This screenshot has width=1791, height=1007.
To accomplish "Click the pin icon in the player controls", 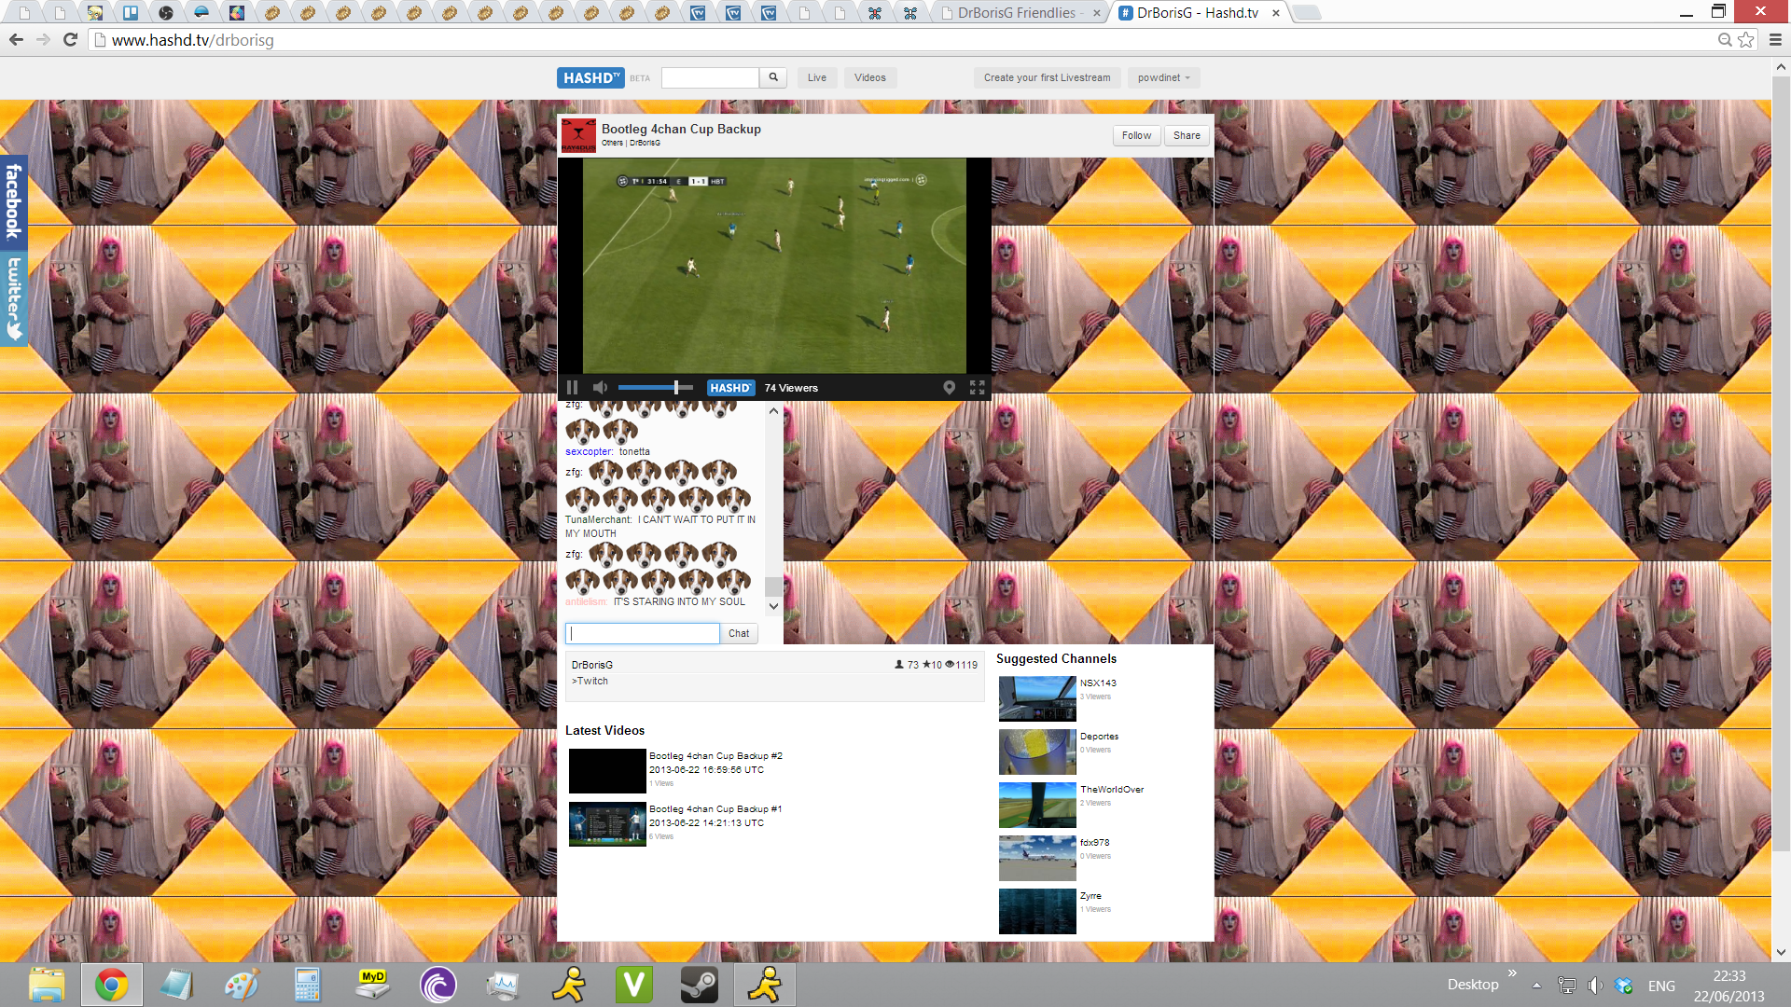I will [x=949, y=388].
